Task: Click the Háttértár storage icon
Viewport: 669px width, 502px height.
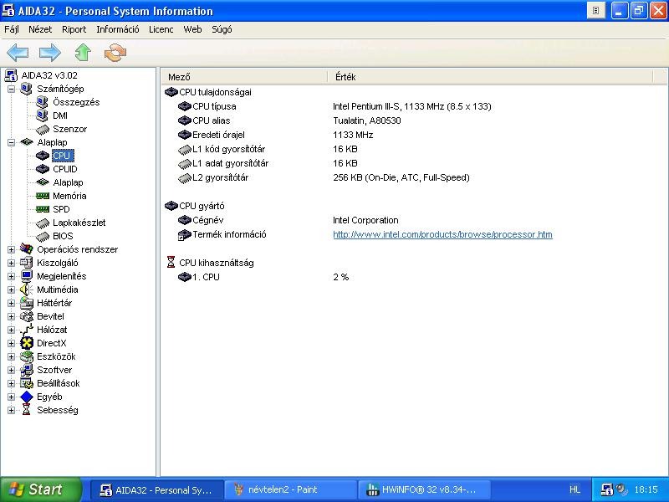Action: tap(27, 303)
